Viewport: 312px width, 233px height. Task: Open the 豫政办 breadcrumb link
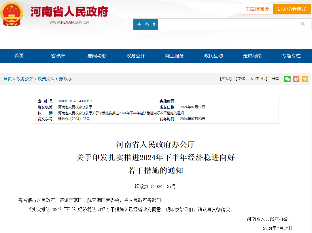(65, 79)
